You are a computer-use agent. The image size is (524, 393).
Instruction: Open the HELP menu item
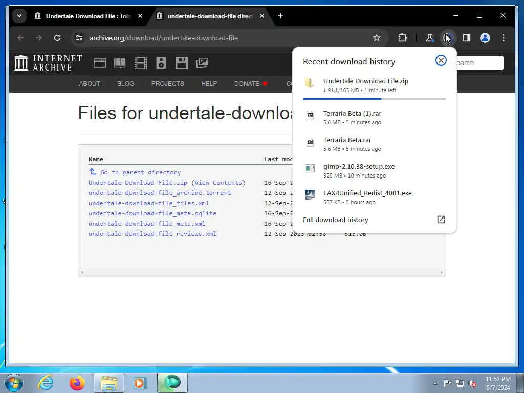click(x=209, y=84)
